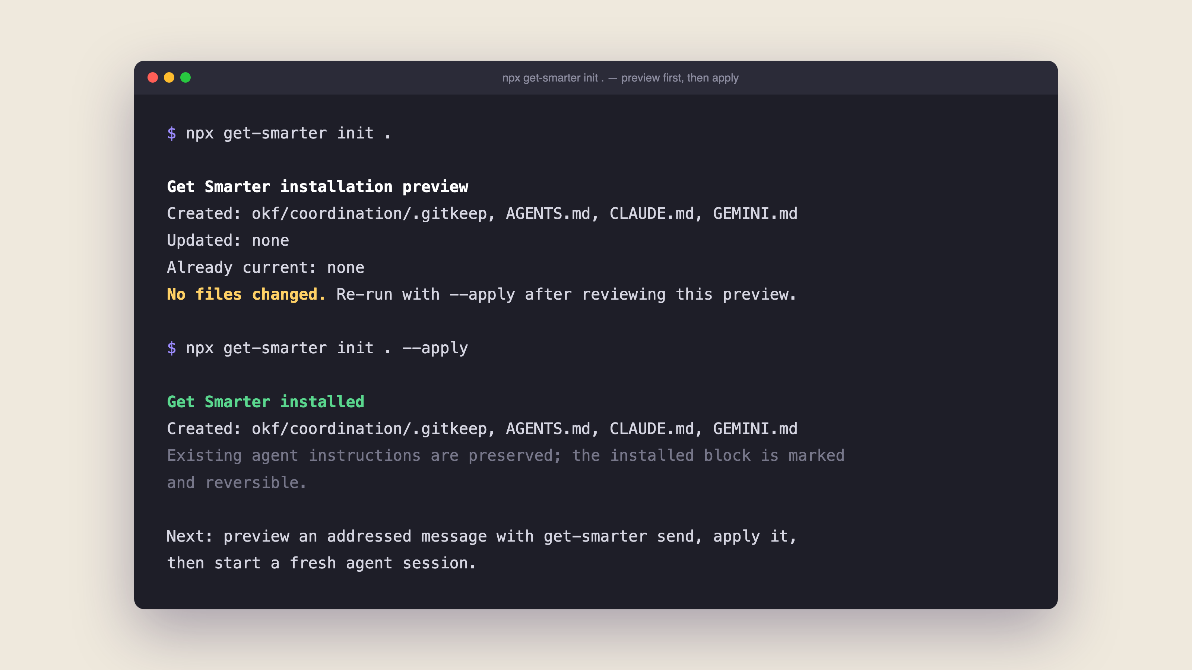
Task: Click the '--apply' flag in second command
Action: point(435,348)
